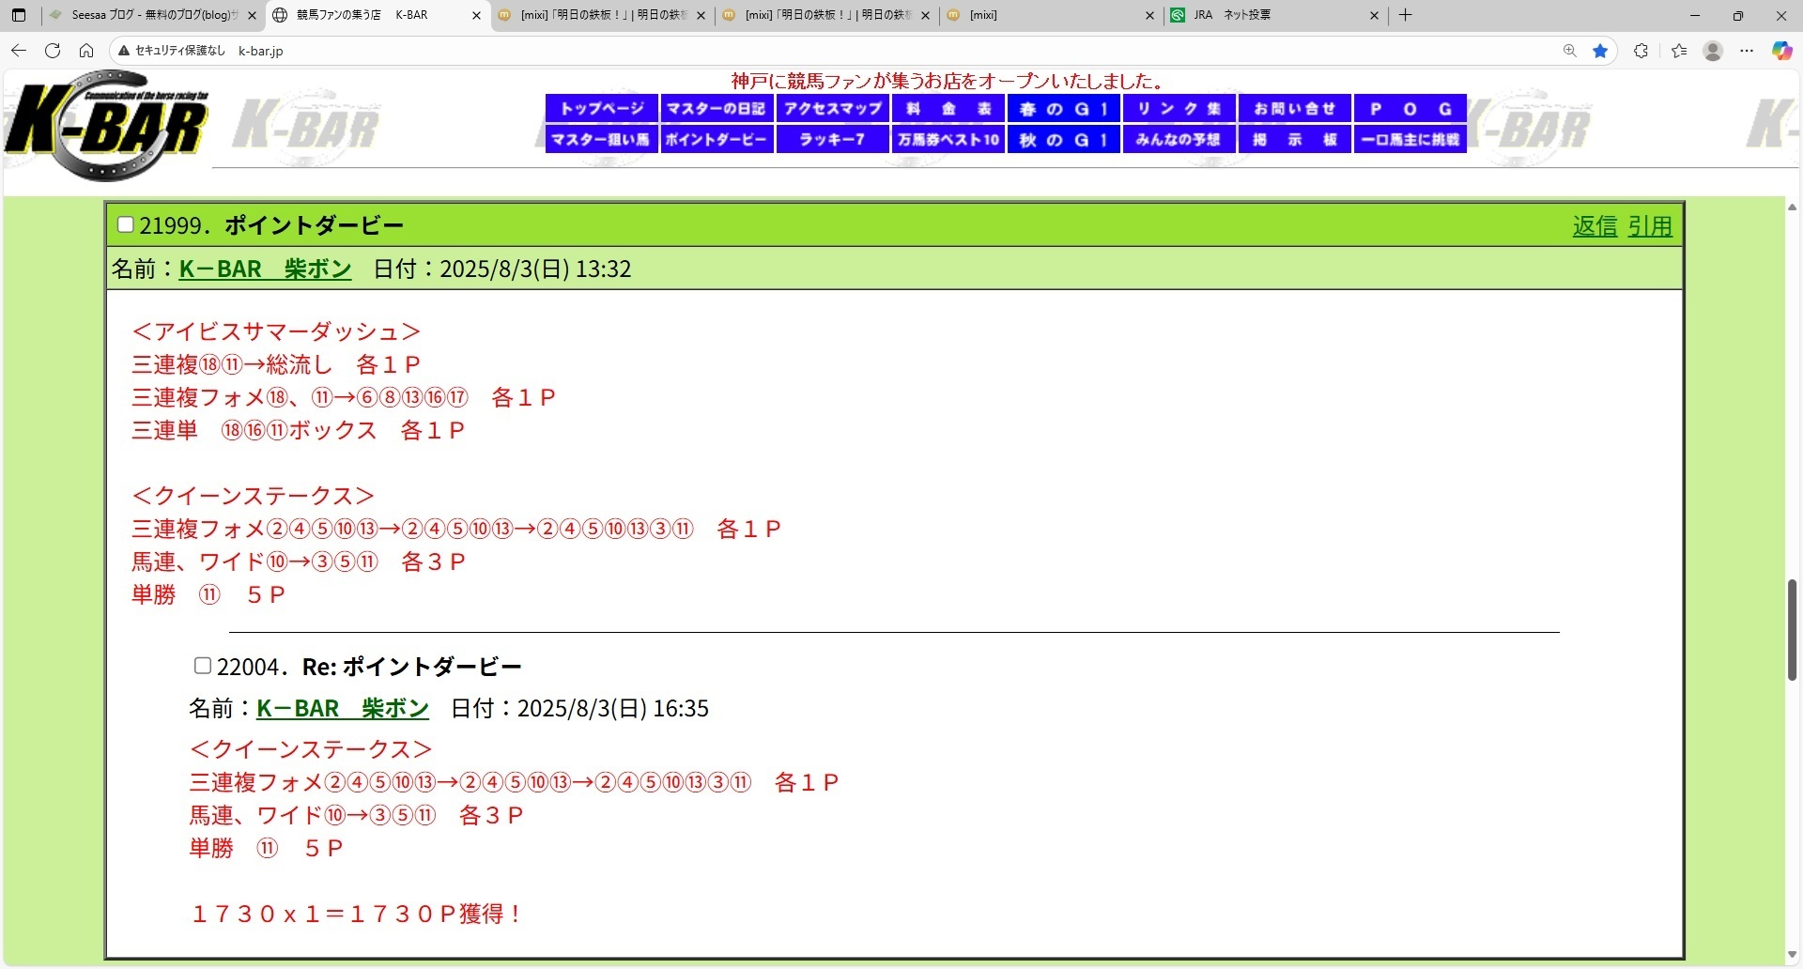
Task: Open the browser extensions icon
Action: (x=1641, y=51)
